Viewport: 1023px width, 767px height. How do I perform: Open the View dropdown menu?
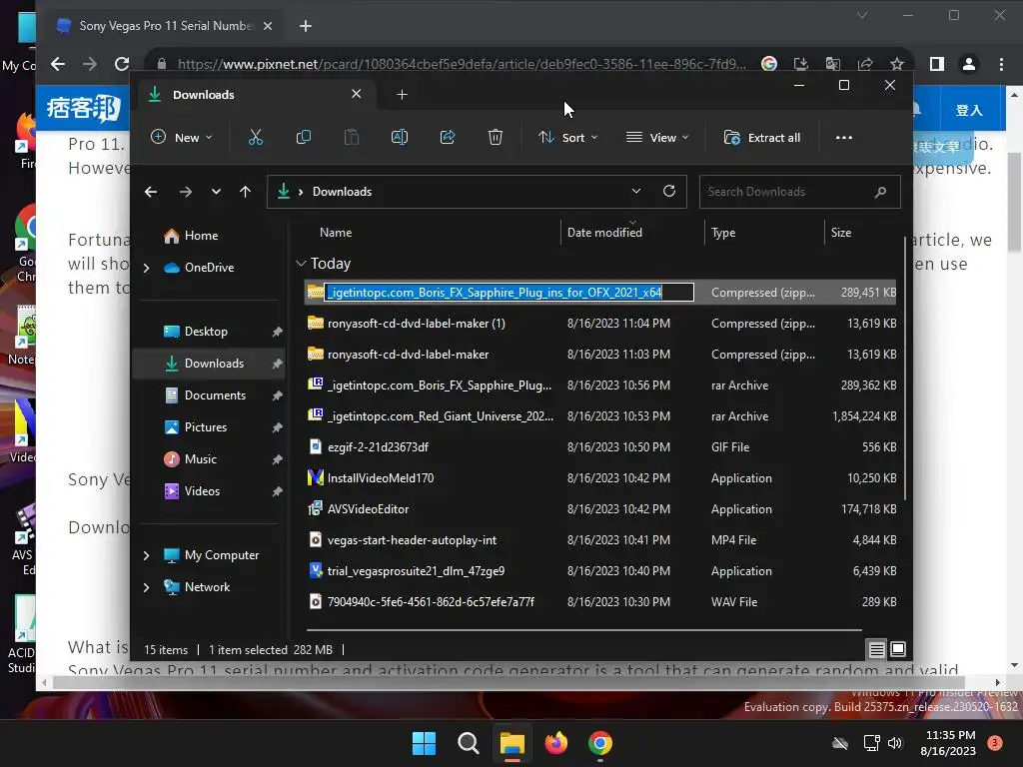(x=657, y=137)
